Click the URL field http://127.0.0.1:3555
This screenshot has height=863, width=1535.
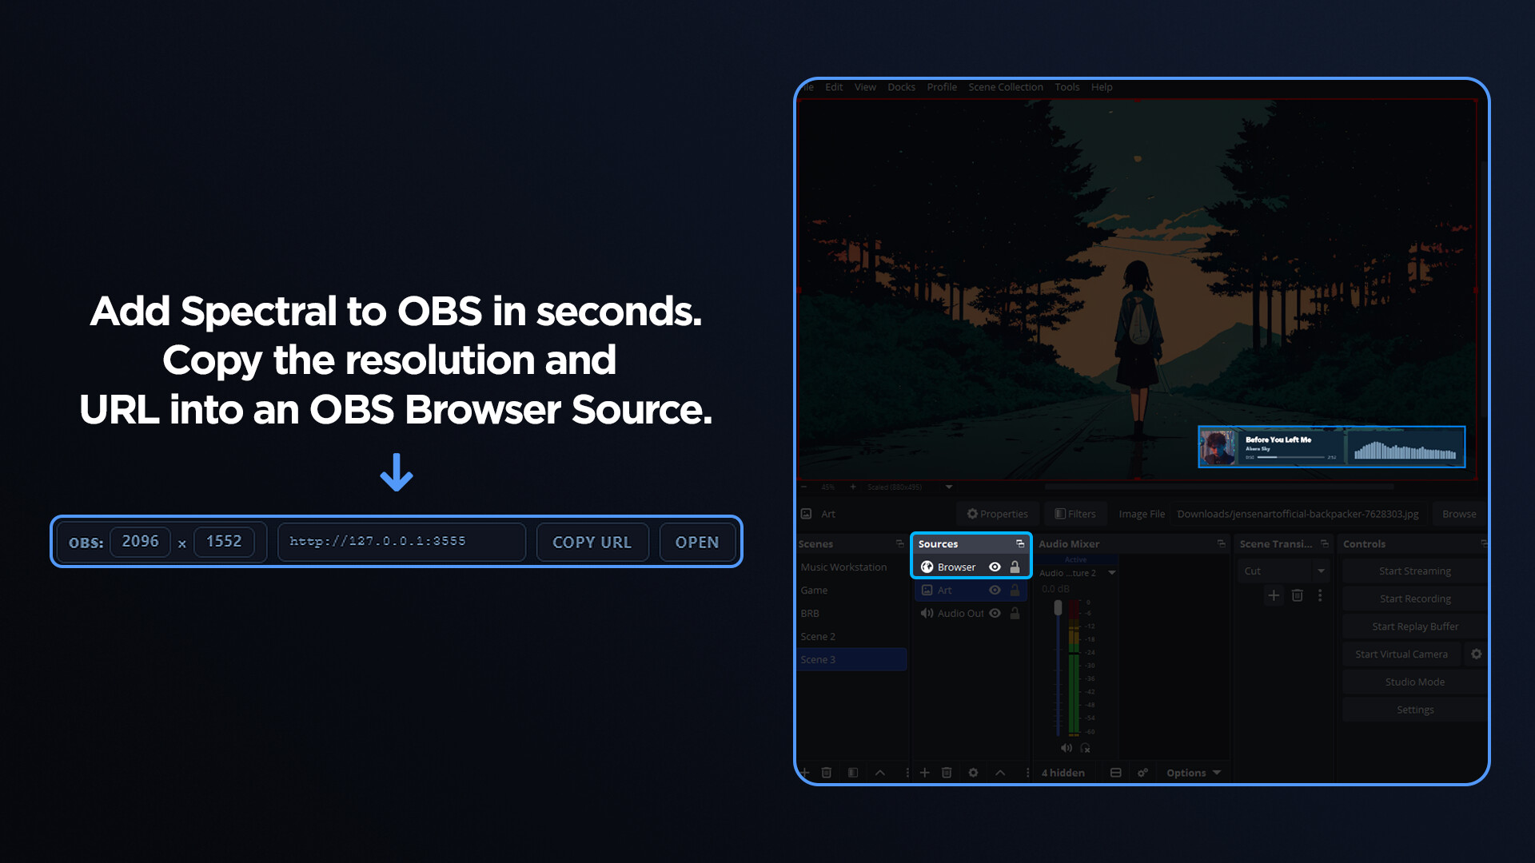(x=401, y=542)
